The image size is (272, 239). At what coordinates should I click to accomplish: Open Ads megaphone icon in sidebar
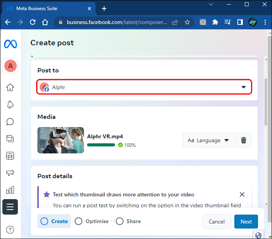coord(10,173)
